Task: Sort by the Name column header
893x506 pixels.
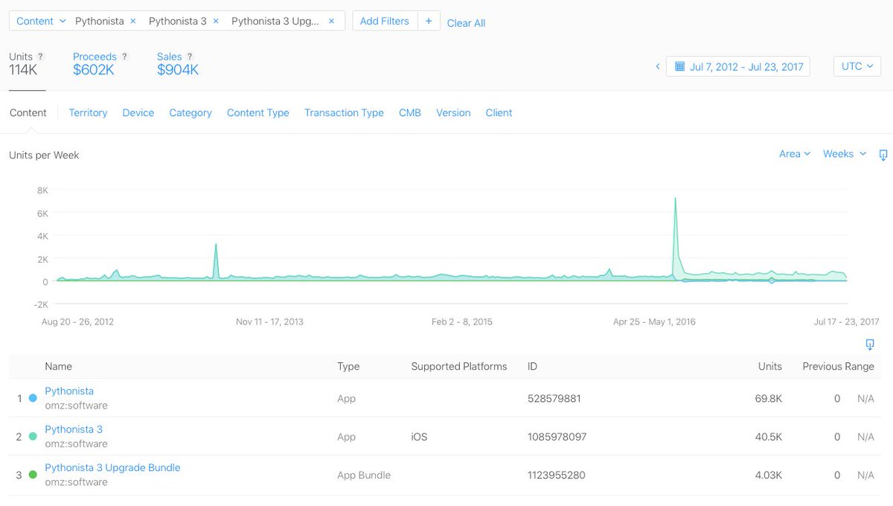Action: (x=58, y=366)
